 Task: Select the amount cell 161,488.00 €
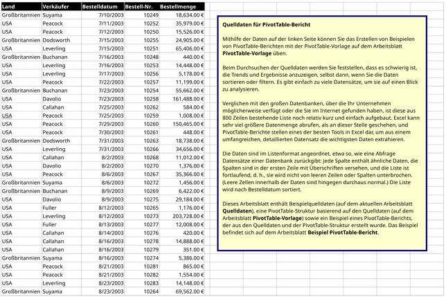coord(181,99)
